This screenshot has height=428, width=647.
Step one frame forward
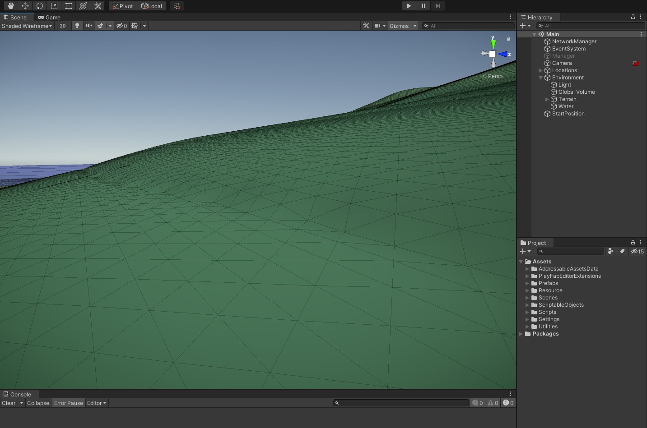click(x=438, y=6)
